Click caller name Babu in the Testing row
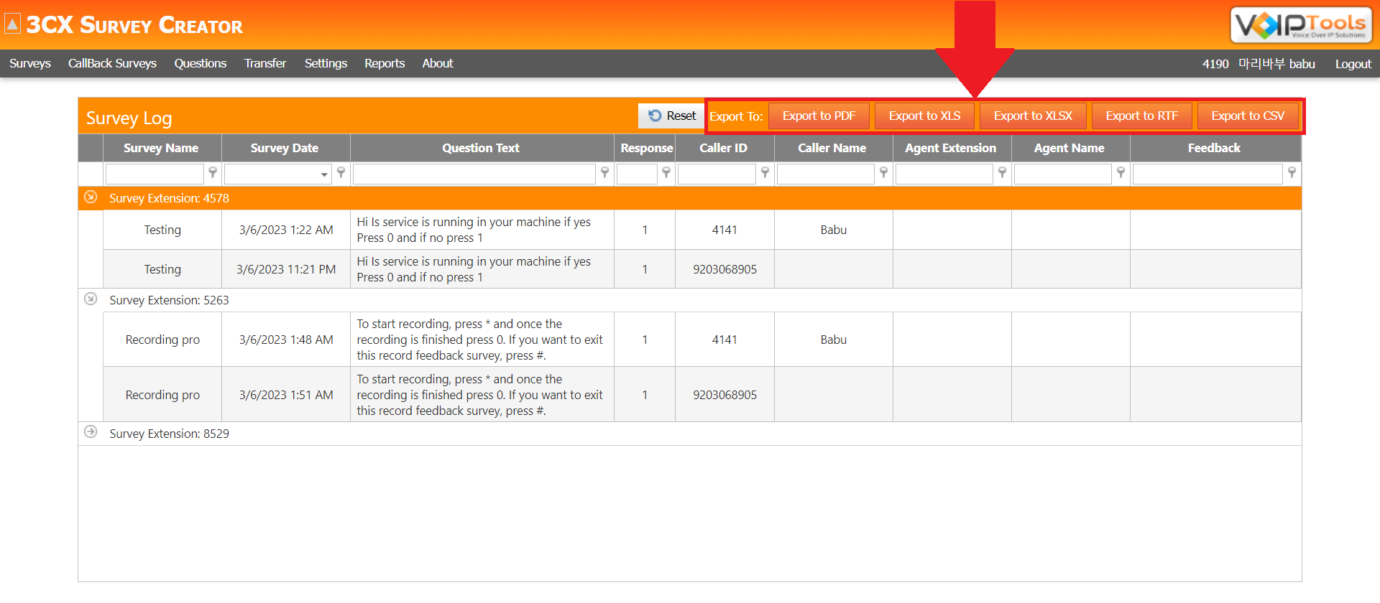Viewport: 1380px width, 603px height. [834, 230]
